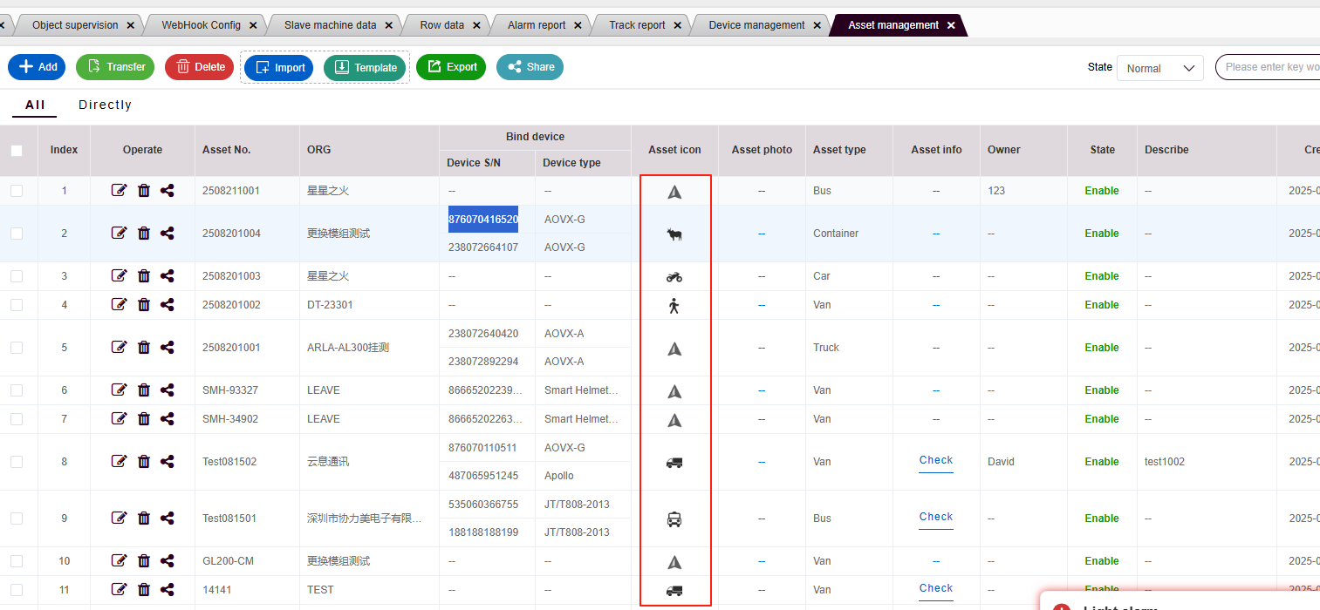Click the green Export button
Image resolution: width=1320 pixels, height=610 pixels.
(x=451, y=67)
